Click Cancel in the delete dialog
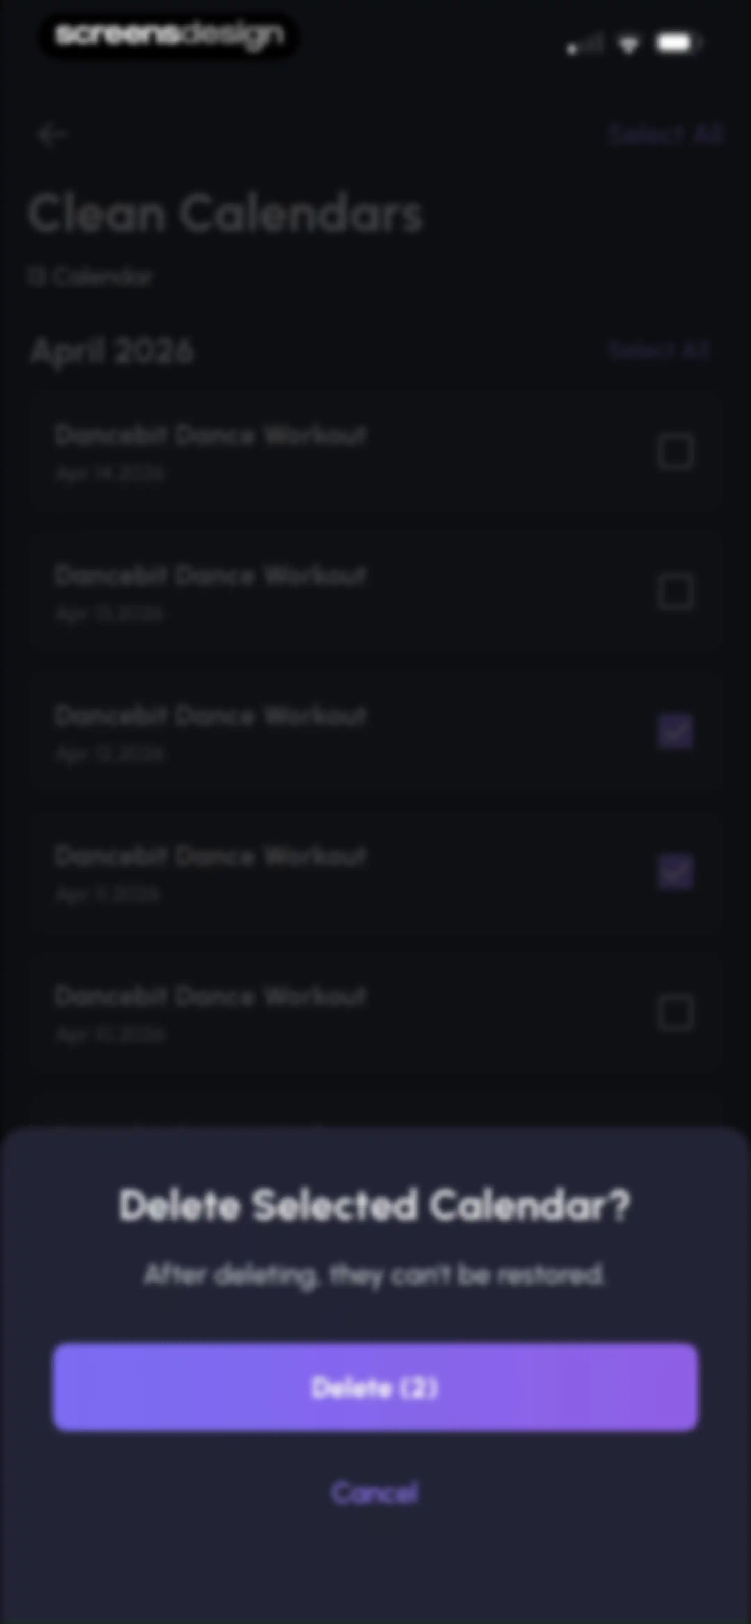 (374, 1492)
